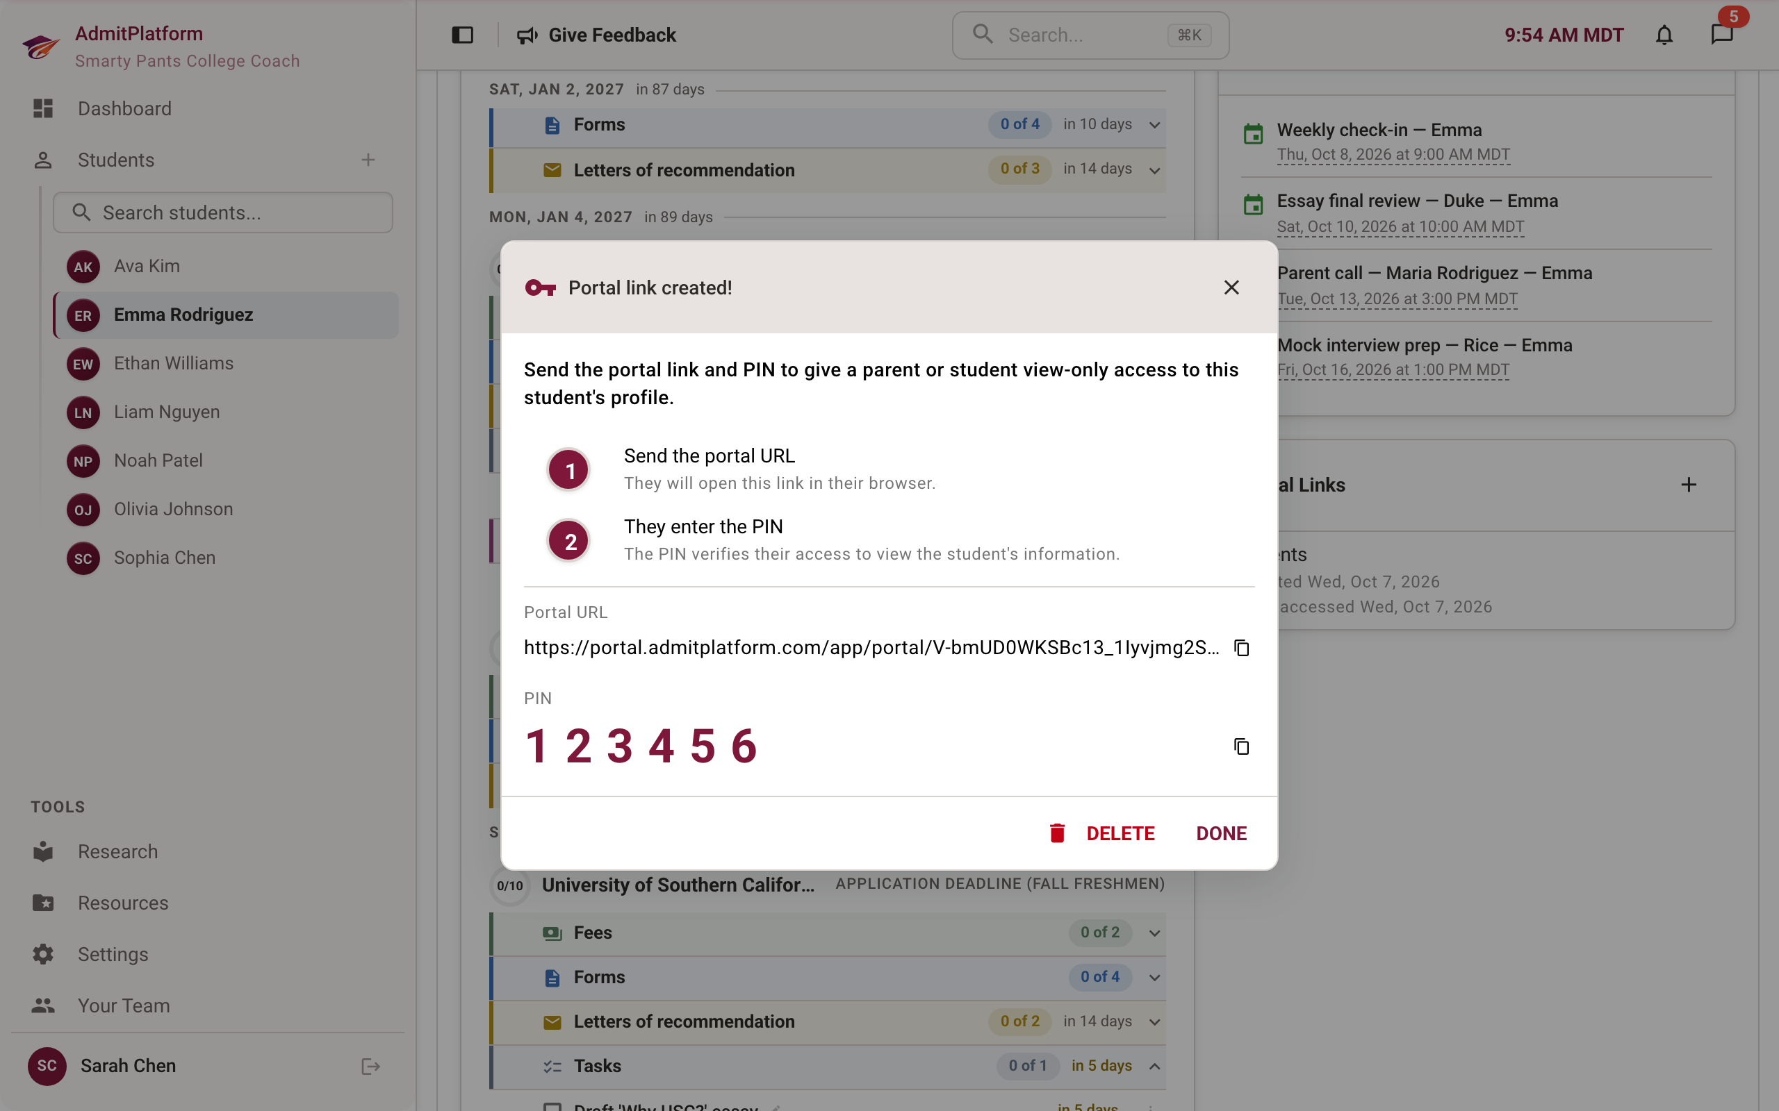Select student Liam Nguyen
This screenshot has width=1779, height=1111.
click(225, 412)
